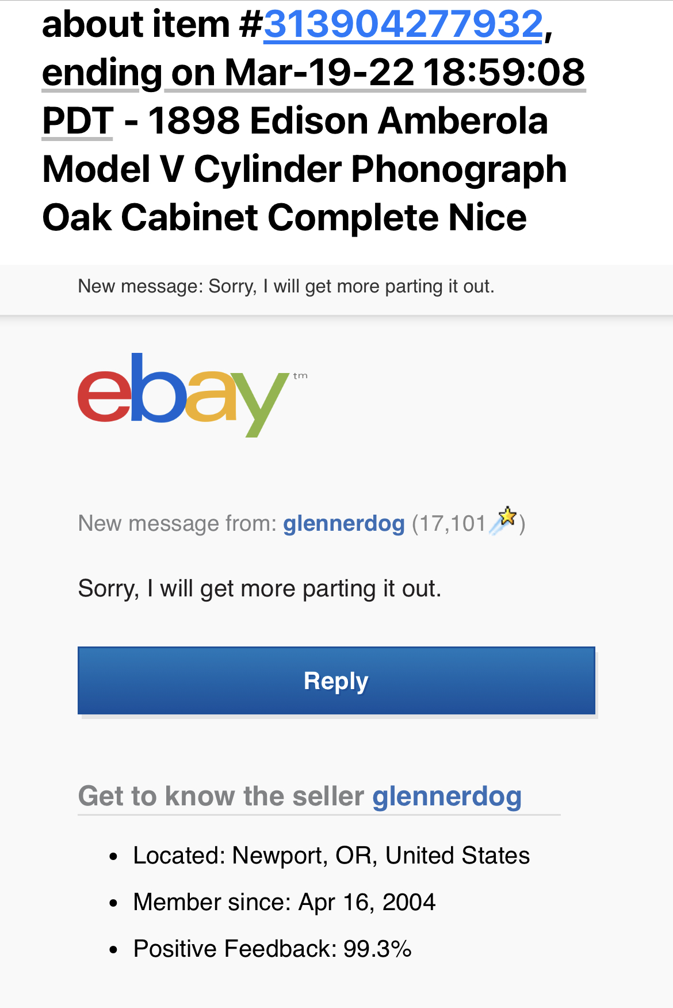Click the 'Oak Cabinet Complete Nice' subject line
This screenshot has height=1008, width=673.
click(x=284, y=219)
